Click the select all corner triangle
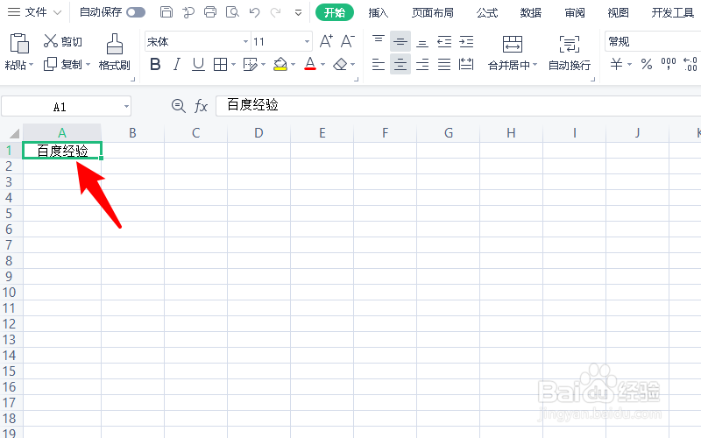 (x=14, y=133)
